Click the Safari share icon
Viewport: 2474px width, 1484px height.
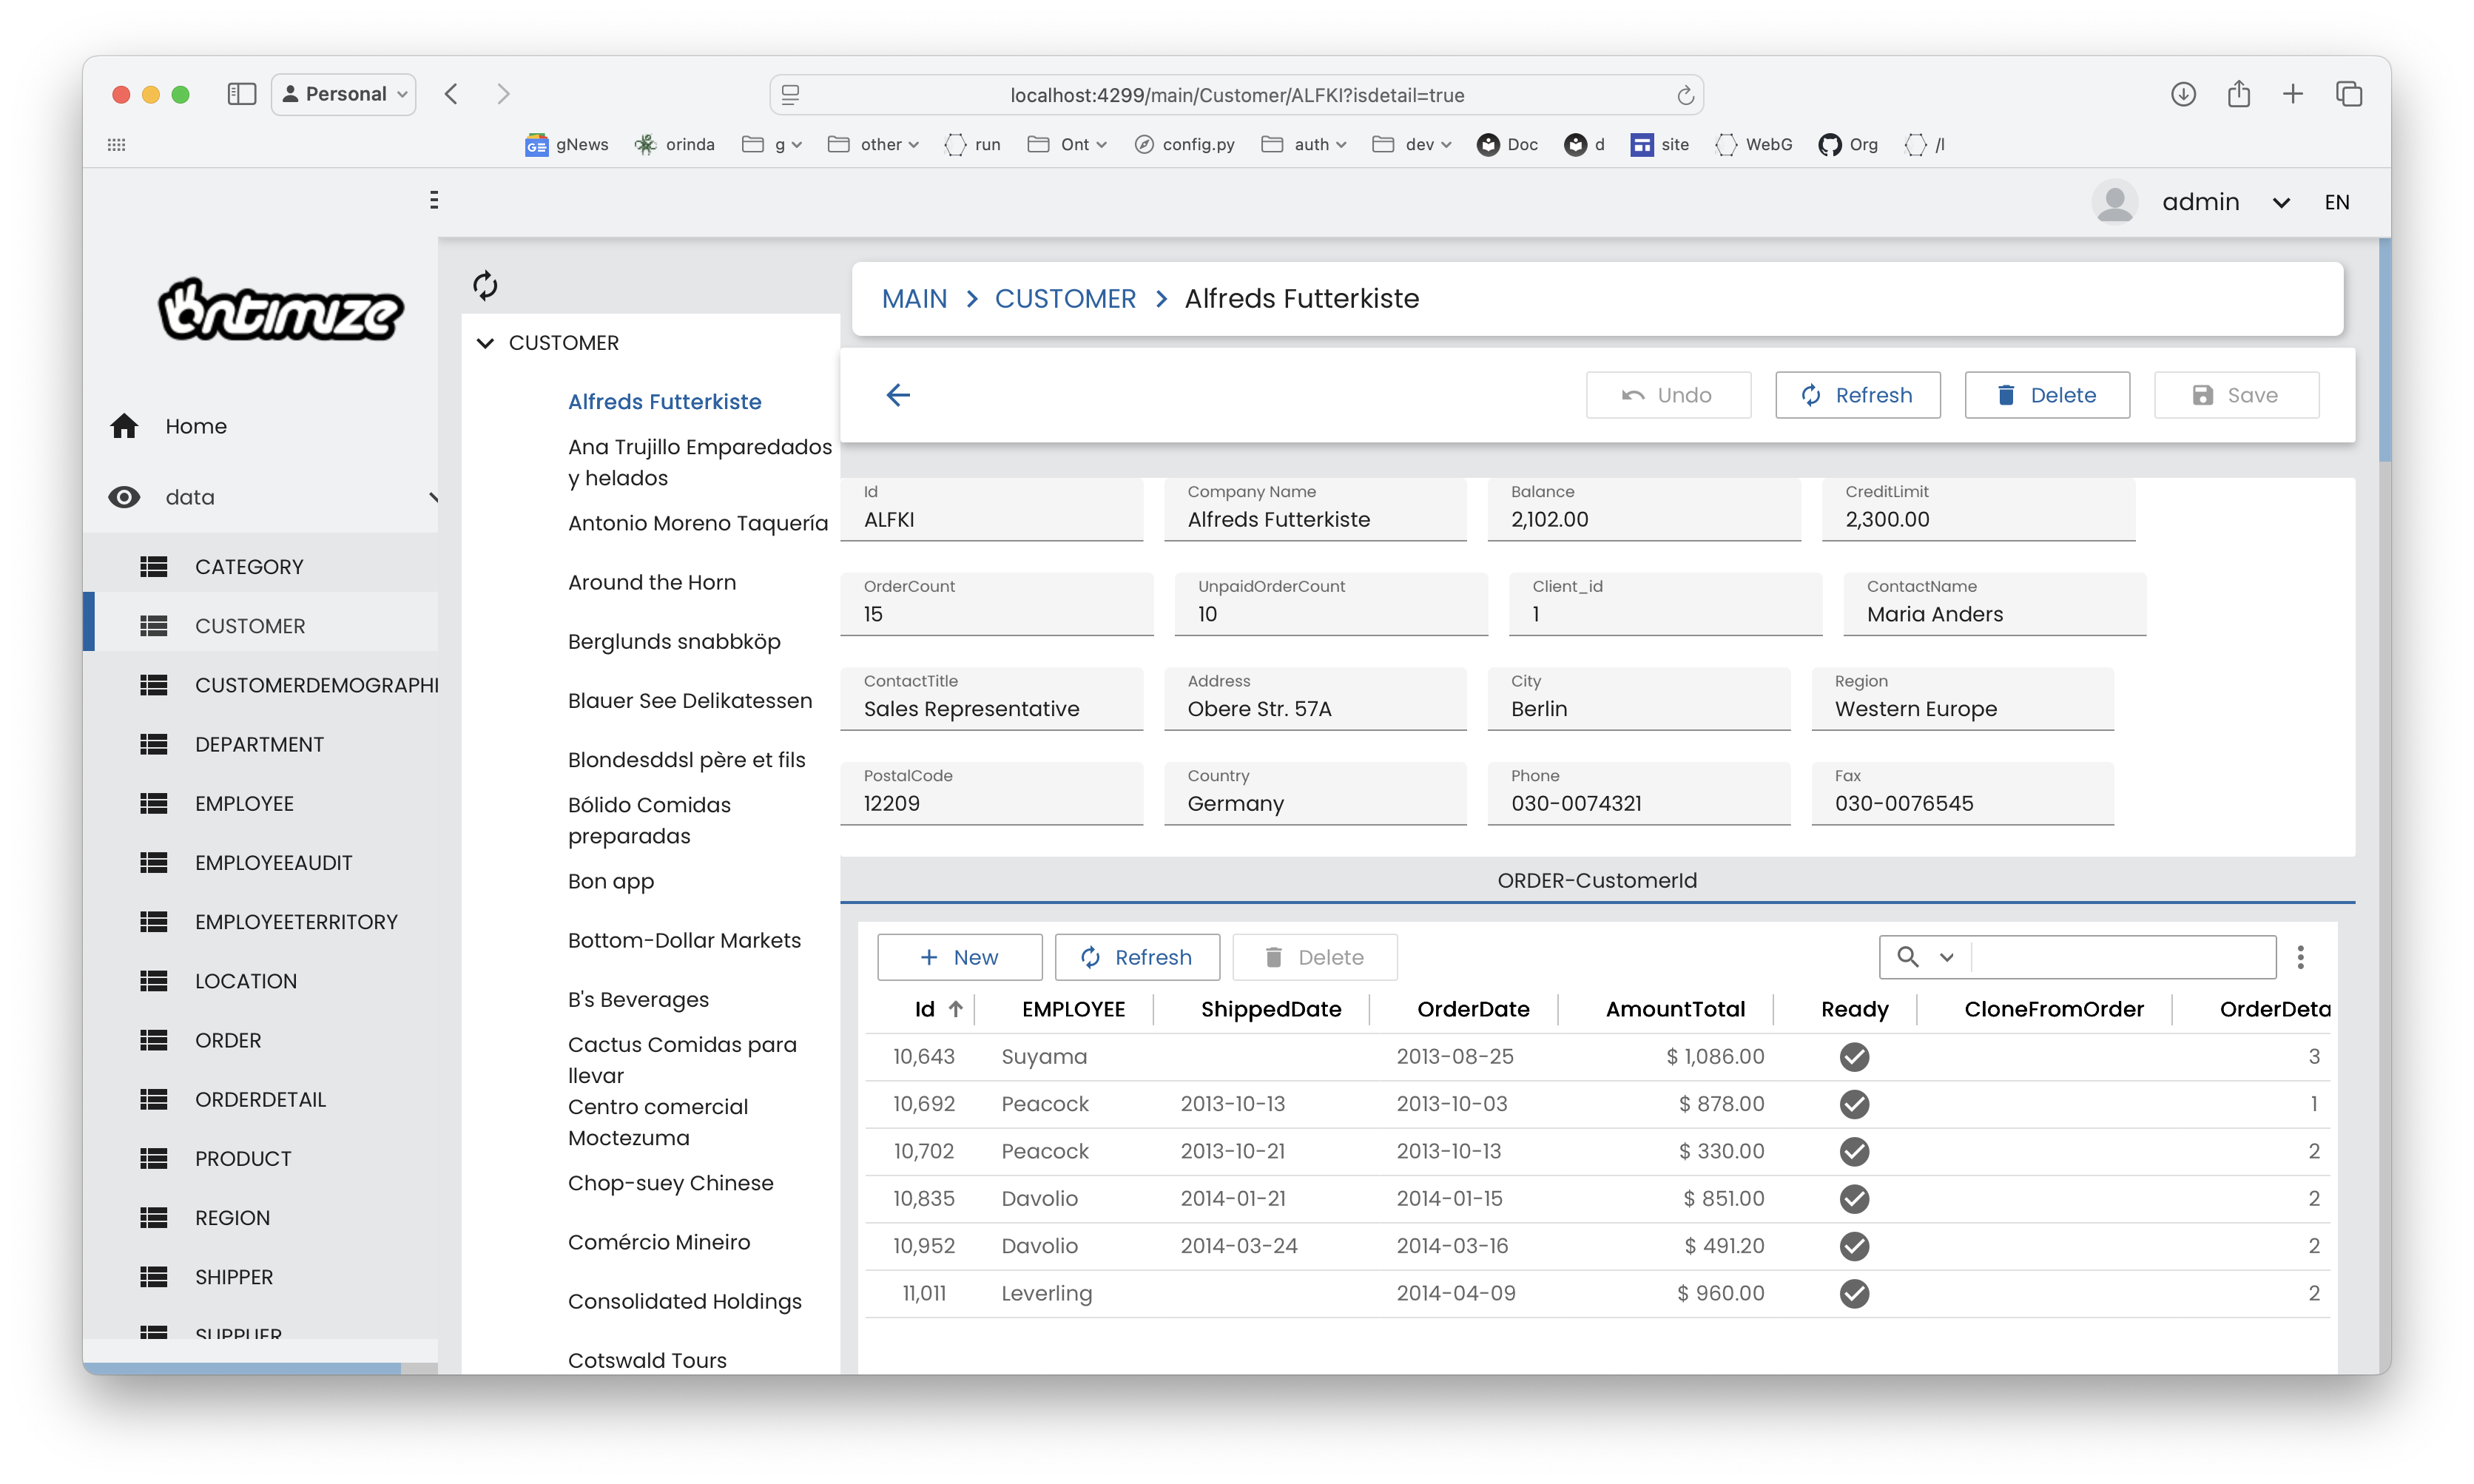[2238, 94]
